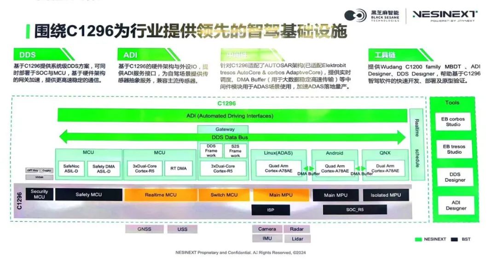This screenshot has width=497, height=261.
Task: Click the Isolated MPU block
Action: pyautogui.click(x=386, y=195)
